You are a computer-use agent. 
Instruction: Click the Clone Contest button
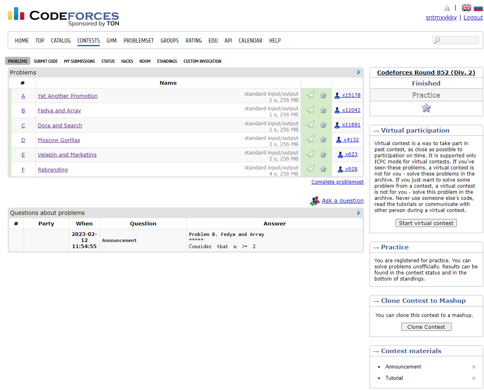(x=426, y=327)
